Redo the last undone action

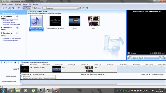coord(18,8)
